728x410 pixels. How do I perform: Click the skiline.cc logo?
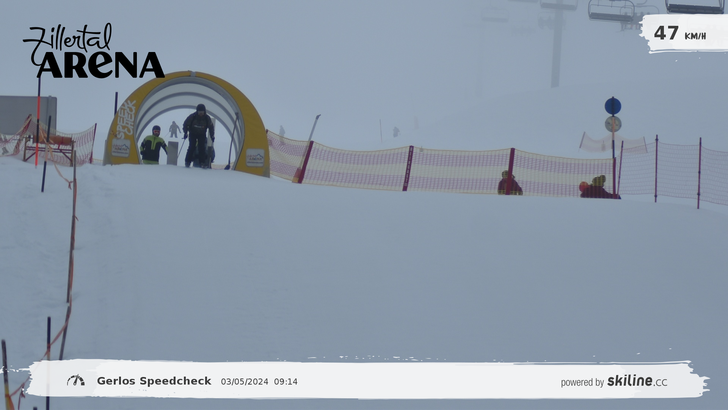coord(637,381)
